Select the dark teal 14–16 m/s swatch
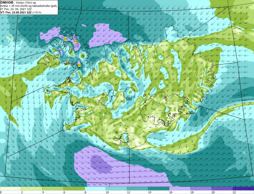 pos(158,188)
